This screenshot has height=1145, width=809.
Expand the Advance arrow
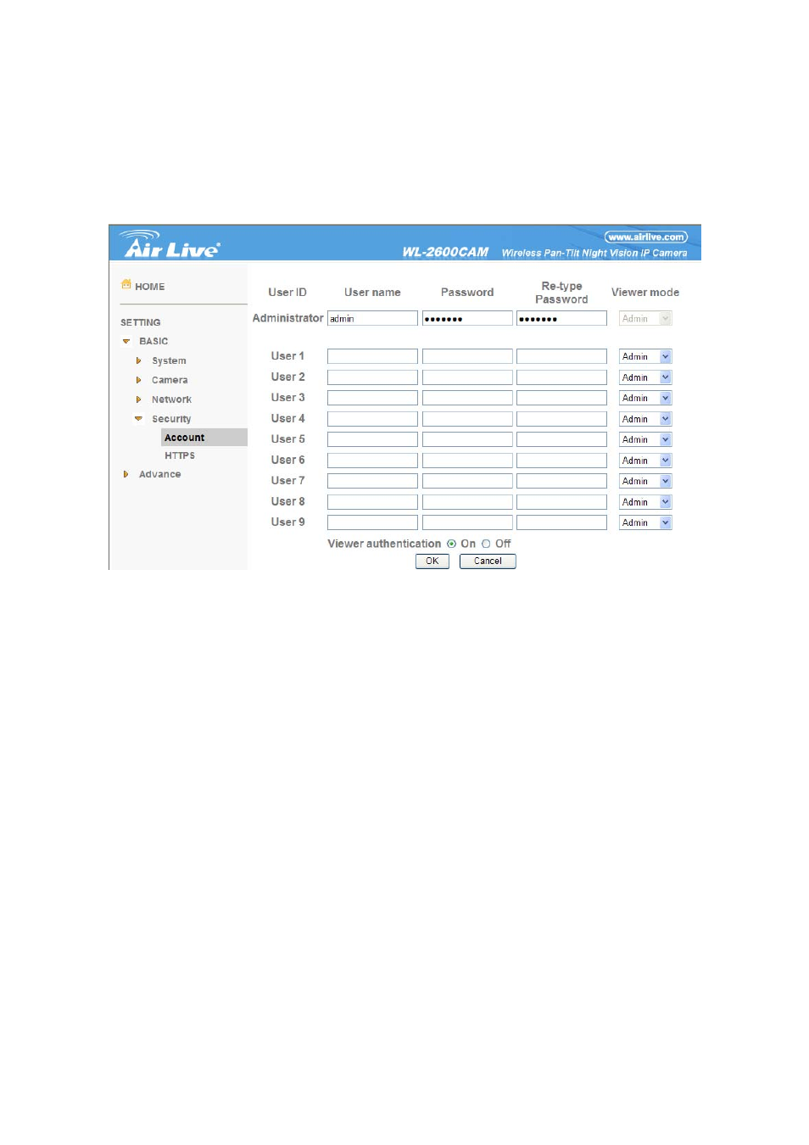[126, 474]
